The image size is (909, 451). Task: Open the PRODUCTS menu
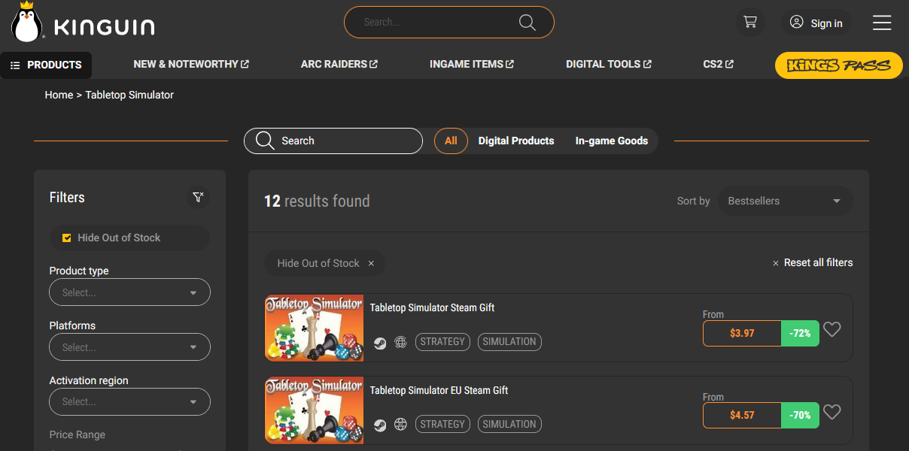[x=46, y=65]
